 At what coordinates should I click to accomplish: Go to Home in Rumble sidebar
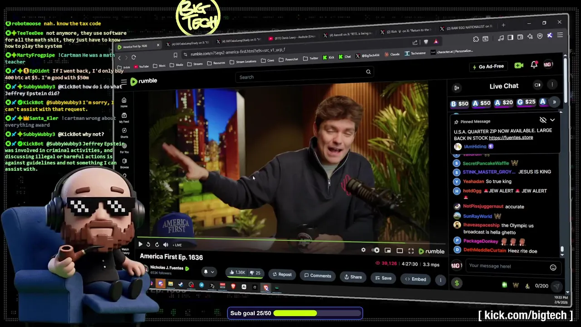tap(124, 102)
